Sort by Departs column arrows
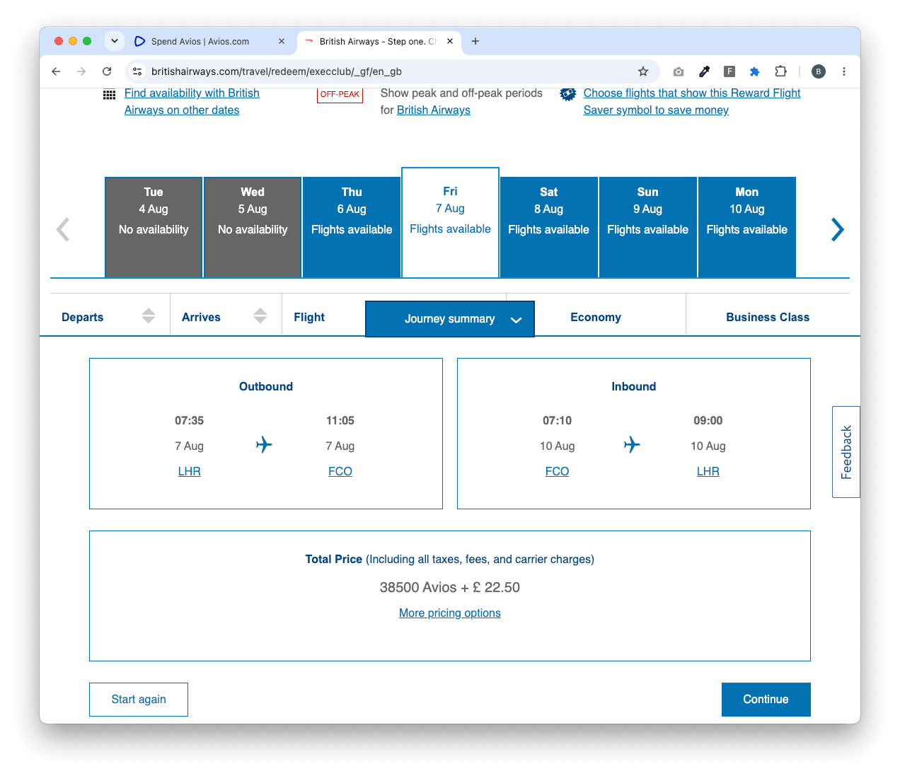This screenshot has height=776, width=900. pyautogui.click(x=149, y=316)
